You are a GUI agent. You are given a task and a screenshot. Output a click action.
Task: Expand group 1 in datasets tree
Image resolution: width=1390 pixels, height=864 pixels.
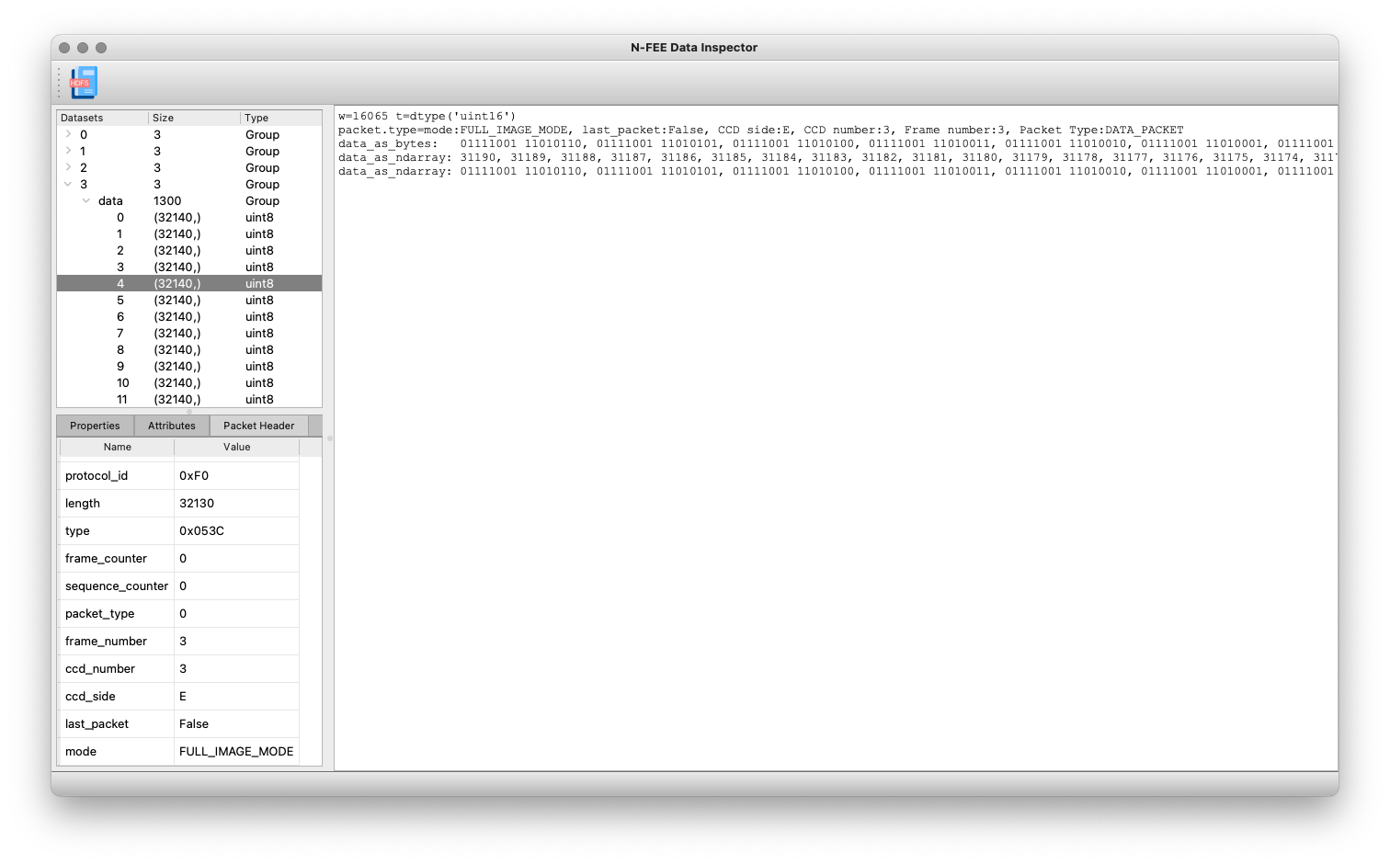(68, 151)
